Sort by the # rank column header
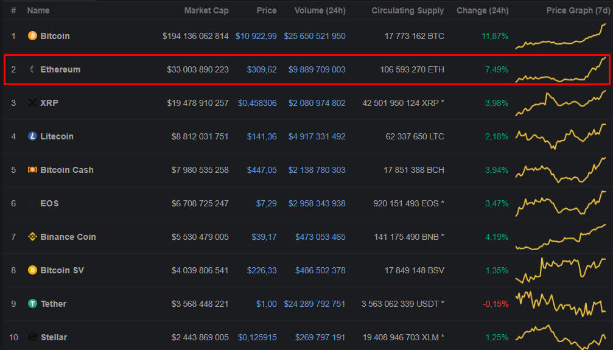The image size is (613, 350). [13, 10]
